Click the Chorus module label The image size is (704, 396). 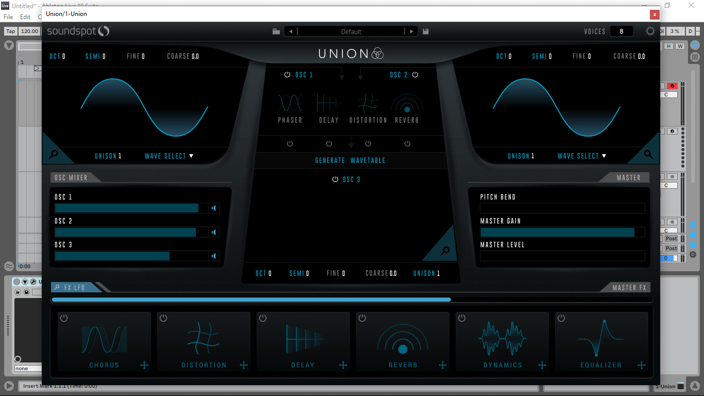[104, 365]
